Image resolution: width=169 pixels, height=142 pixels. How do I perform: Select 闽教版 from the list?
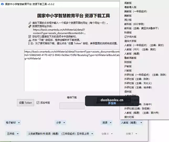(x=128, y=3)
